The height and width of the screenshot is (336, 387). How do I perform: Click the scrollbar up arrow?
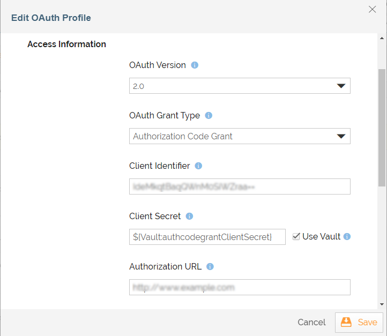(x=382, y=38)
